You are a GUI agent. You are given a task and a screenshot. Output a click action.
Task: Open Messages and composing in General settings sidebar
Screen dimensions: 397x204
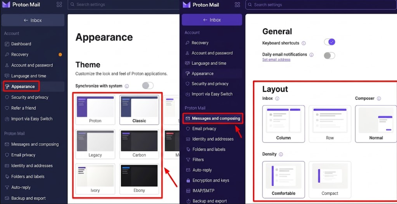pos(213,118)
